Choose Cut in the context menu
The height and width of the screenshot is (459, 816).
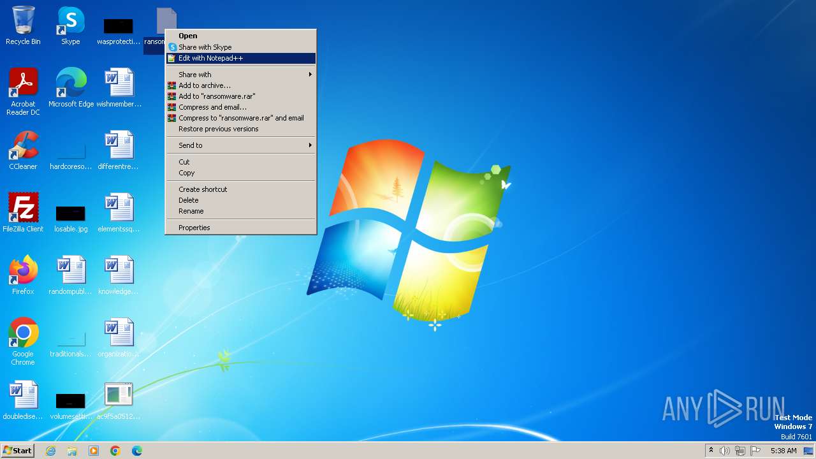pos(241,162)
